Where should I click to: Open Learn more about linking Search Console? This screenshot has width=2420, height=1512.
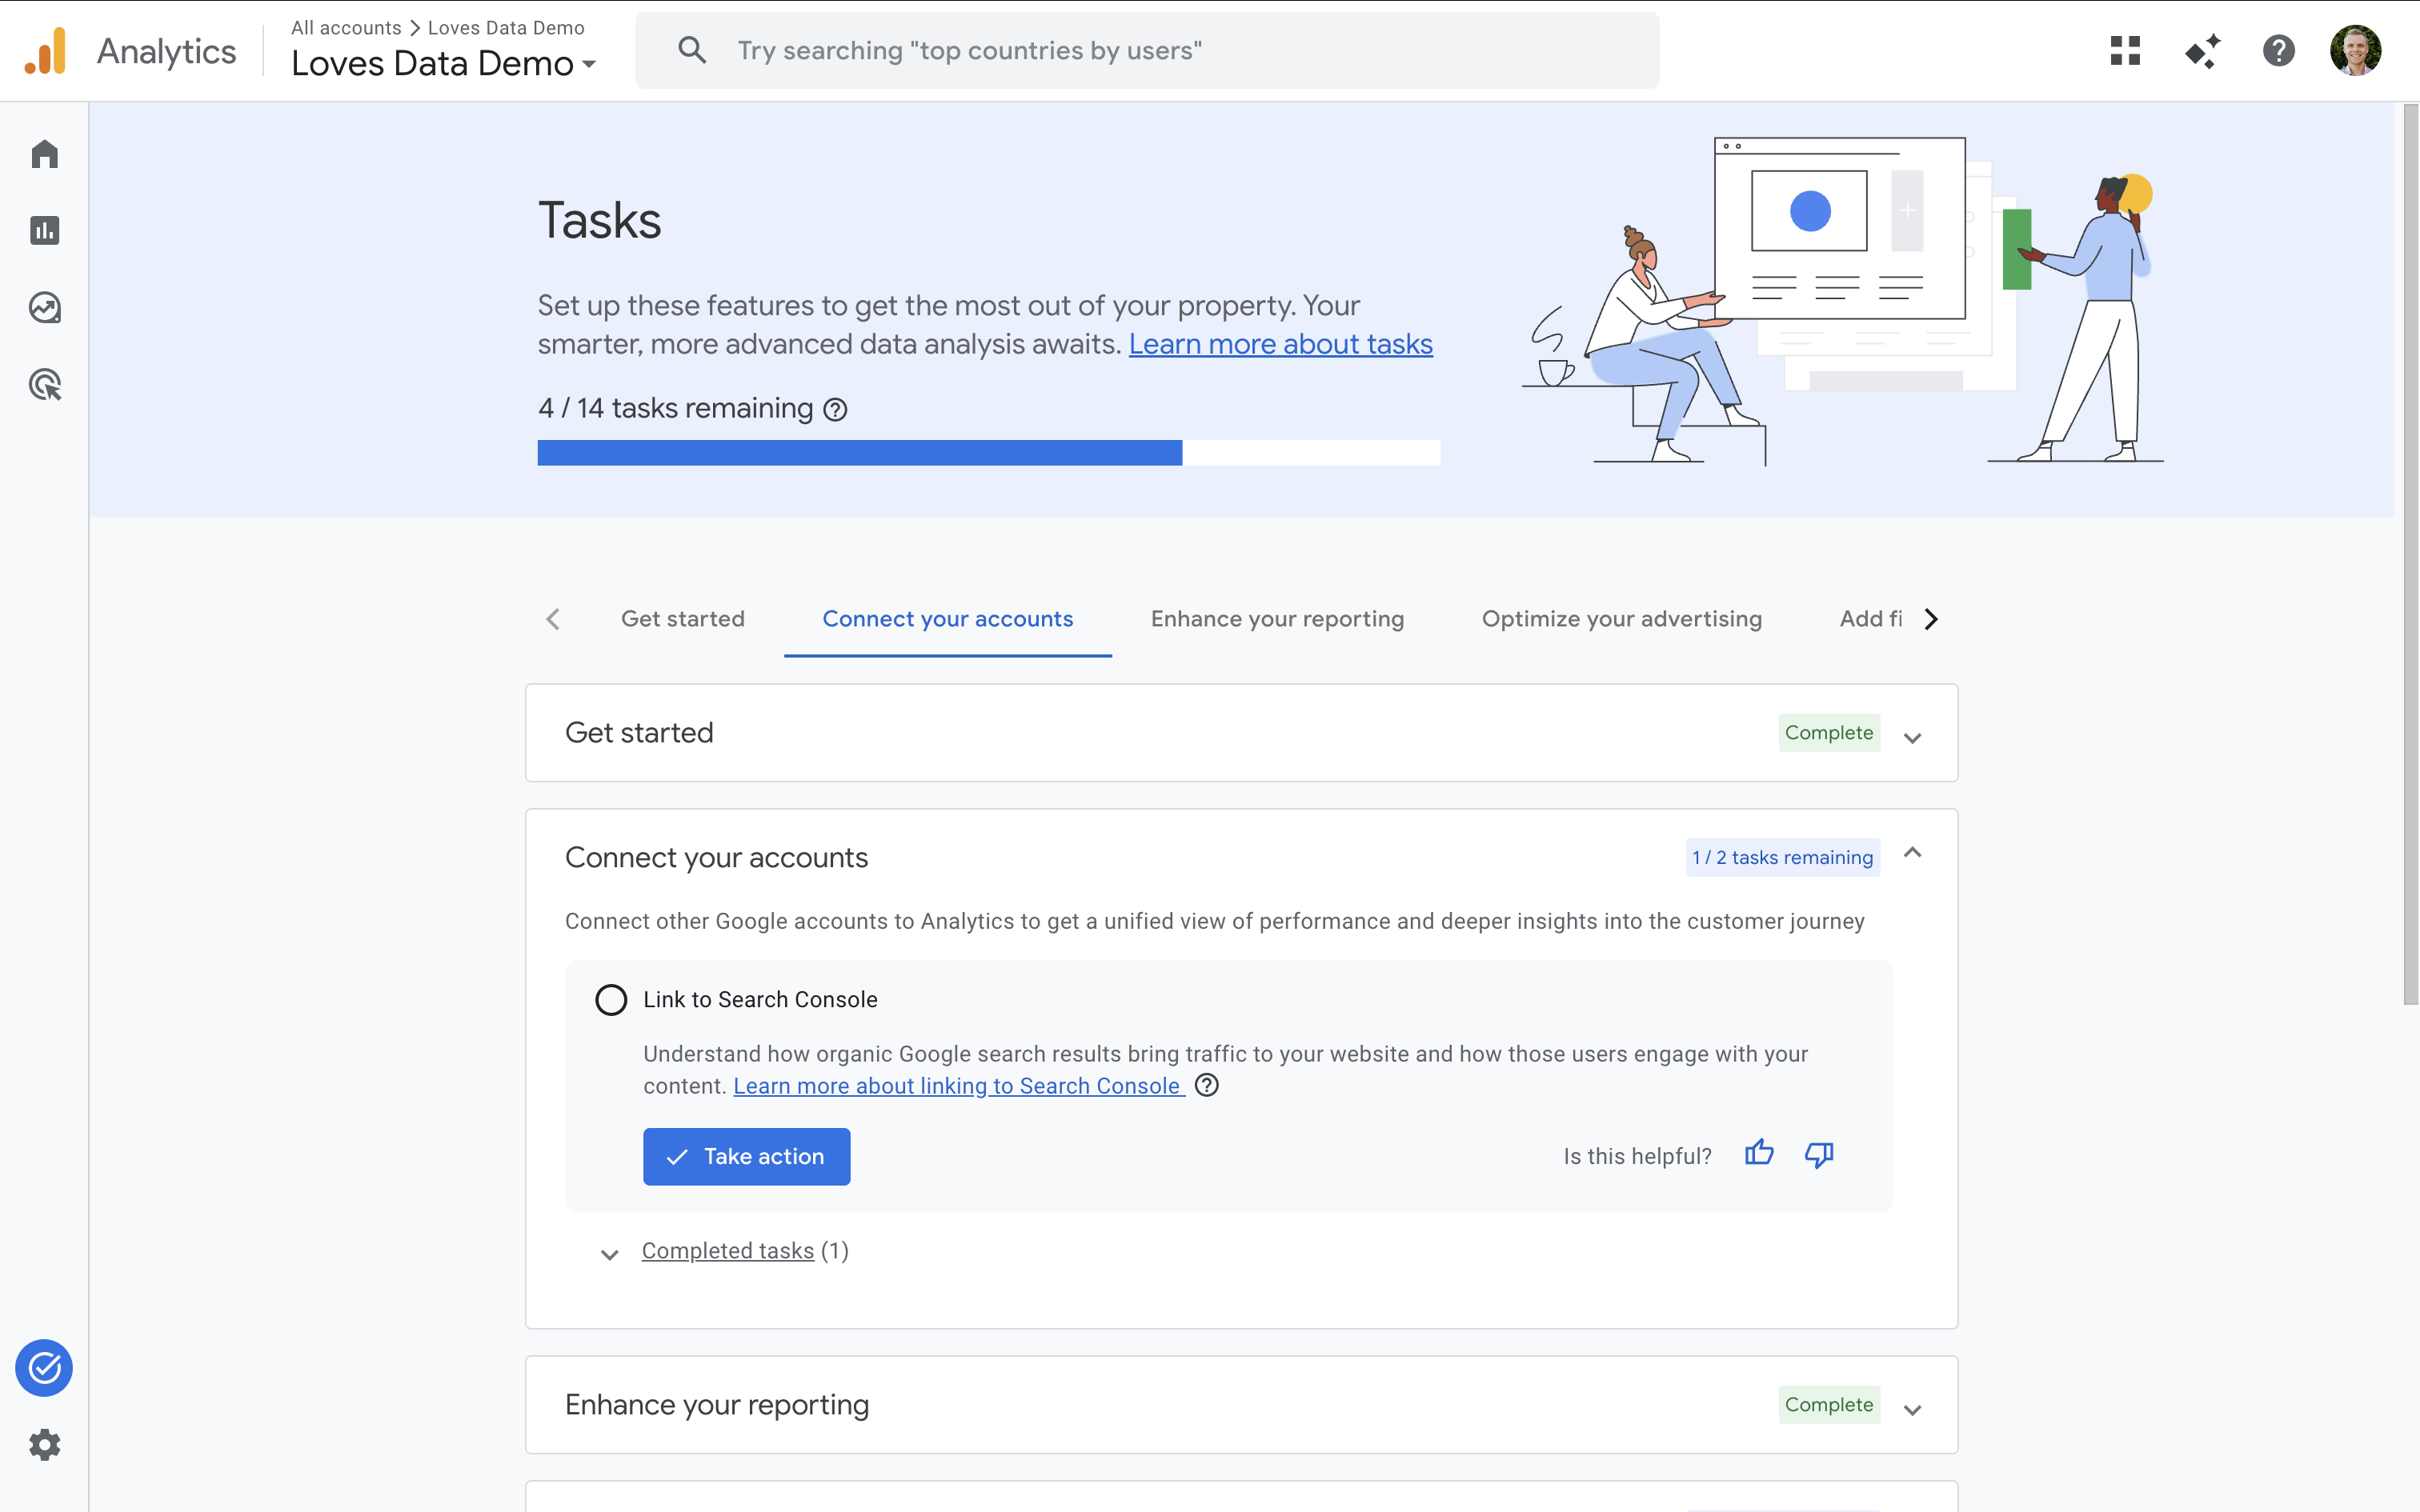click(958, 1086)
